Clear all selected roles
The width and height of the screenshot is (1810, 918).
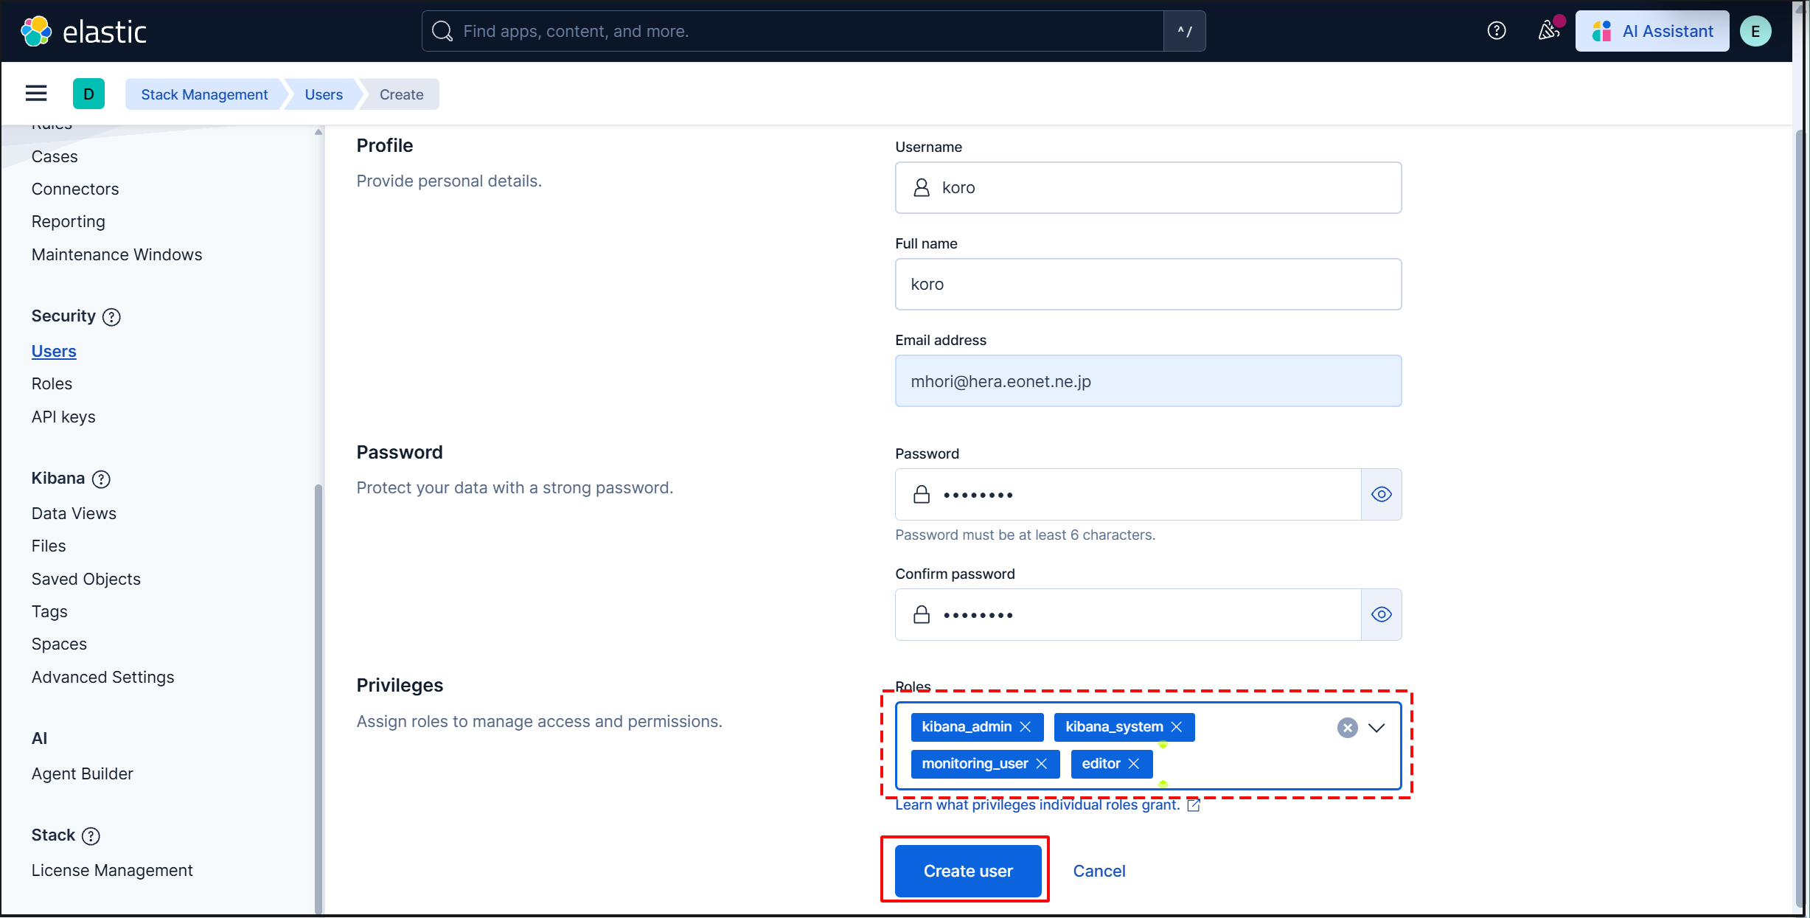tap(1347, 728)
